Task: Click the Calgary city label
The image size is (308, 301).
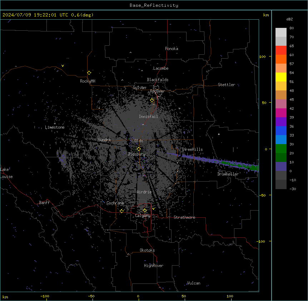Action: [x=143, y=216]
